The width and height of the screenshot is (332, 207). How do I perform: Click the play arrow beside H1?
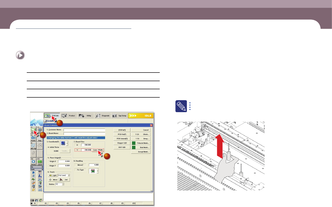tap(32, 203)
